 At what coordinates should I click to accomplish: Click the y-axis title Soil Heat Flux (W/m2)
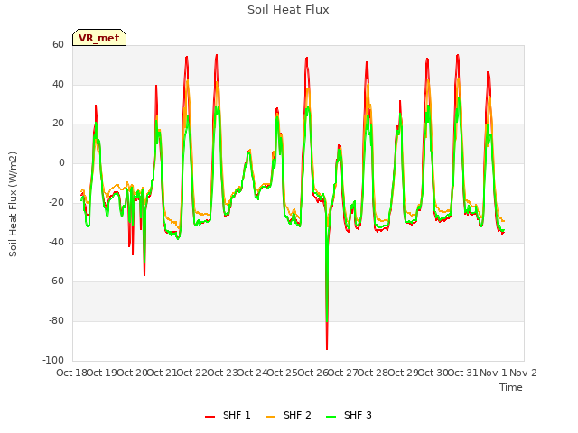pyautogui.click(x=13, y=204)
